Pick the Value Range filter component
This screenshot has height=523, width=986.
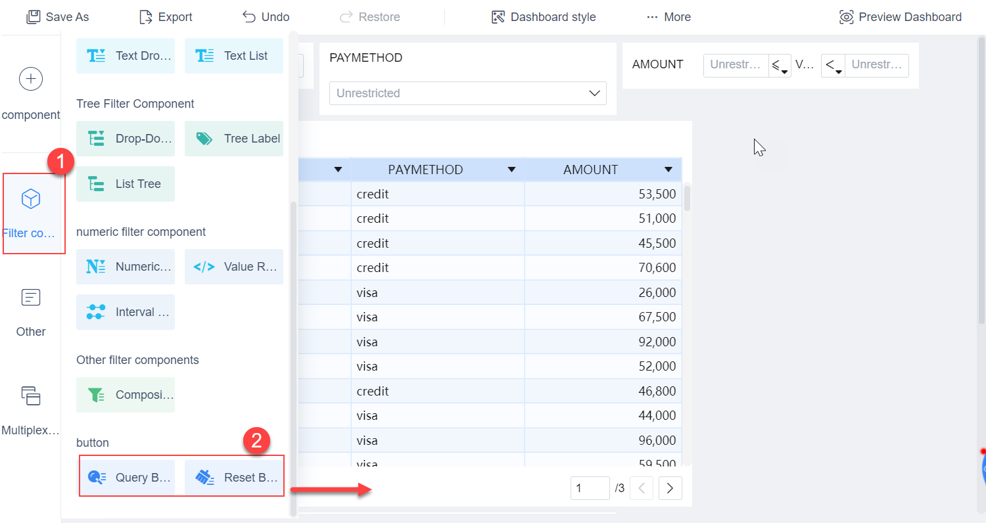click(x=234, y=267)
